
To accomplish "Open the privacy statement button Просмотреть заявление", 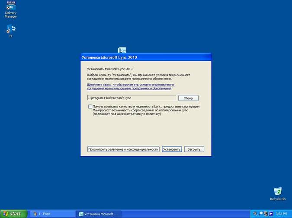I will click(123, 149).
